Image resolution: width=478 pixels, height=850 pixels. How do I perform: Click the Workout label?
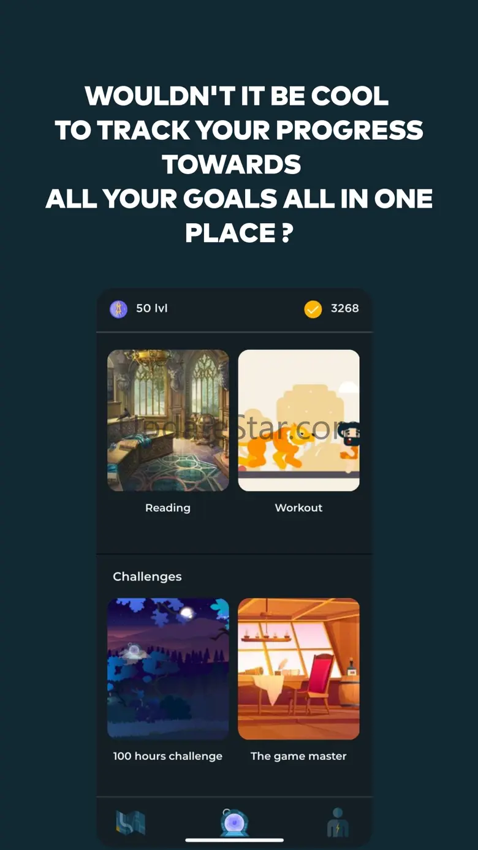[298, 507]
